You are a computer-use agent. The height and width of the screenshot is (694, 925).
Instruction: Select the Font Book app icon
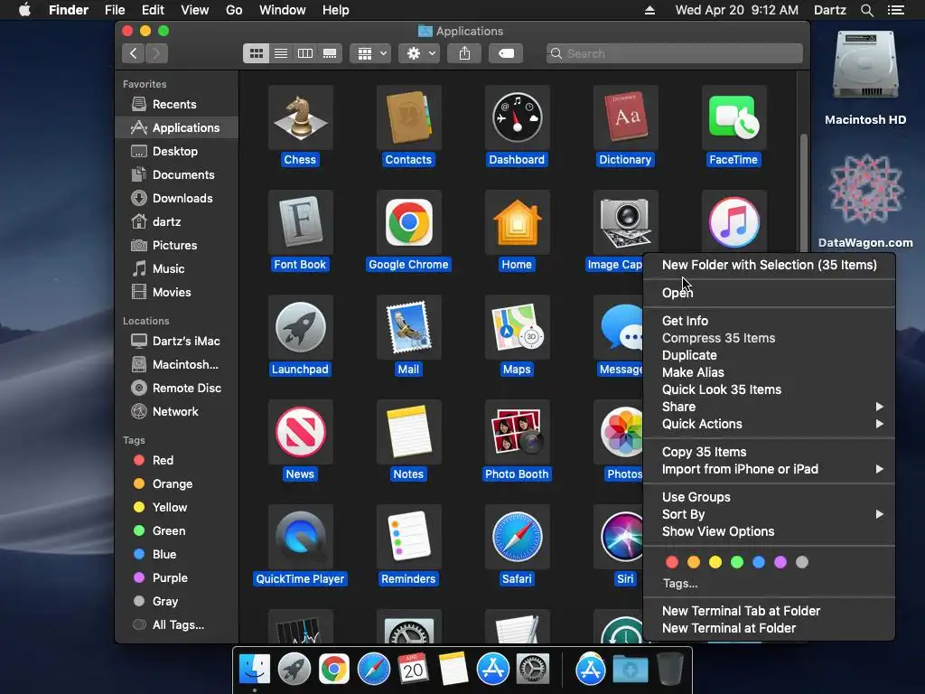pos(300,222)
